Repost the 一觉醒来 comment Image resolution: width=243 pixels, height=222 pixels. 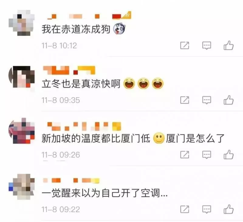tap(185, 209)
